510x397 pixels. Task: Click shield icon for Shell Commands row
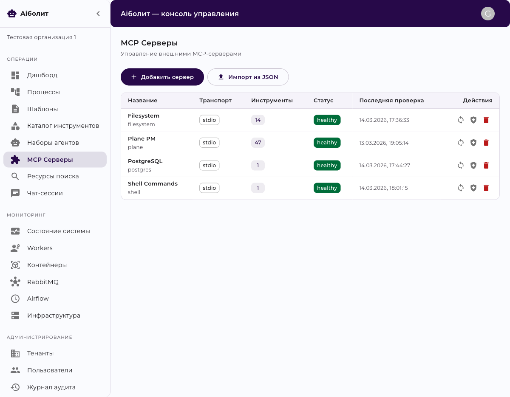tap(473, 188)
